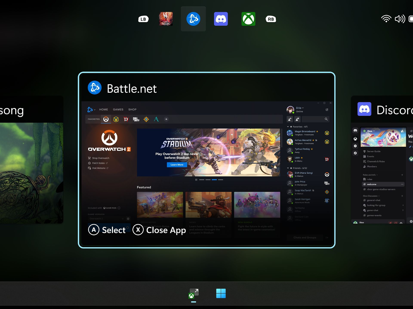413x309 pixels.
Task: Open the welcome channel in Discord
Action: (383, 184)
